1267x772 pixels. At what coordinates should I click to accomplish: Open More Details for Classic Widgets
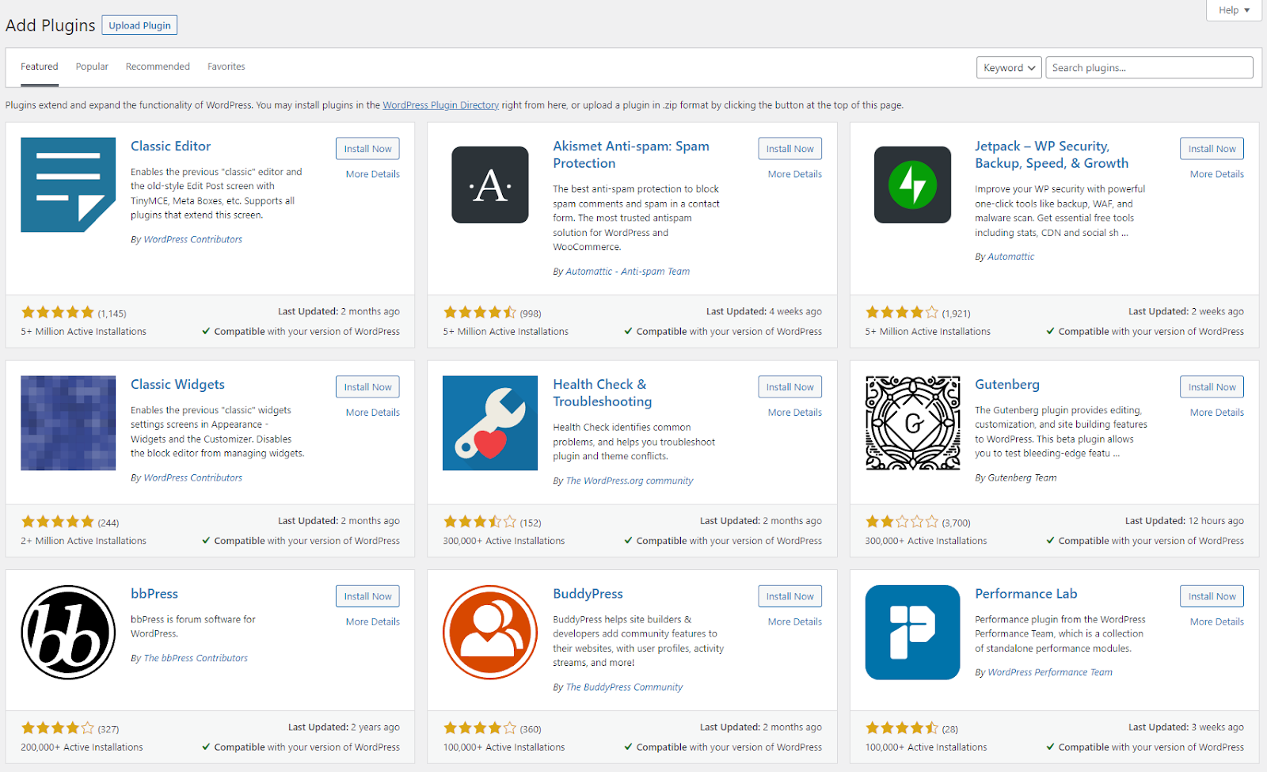(x=373, y=413)
